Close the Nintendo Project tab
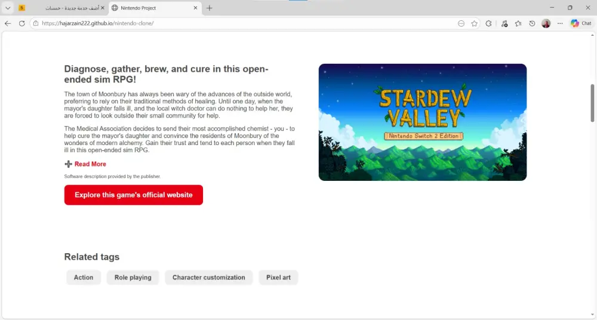Screen dimensions: 597x320 (195, 8)
